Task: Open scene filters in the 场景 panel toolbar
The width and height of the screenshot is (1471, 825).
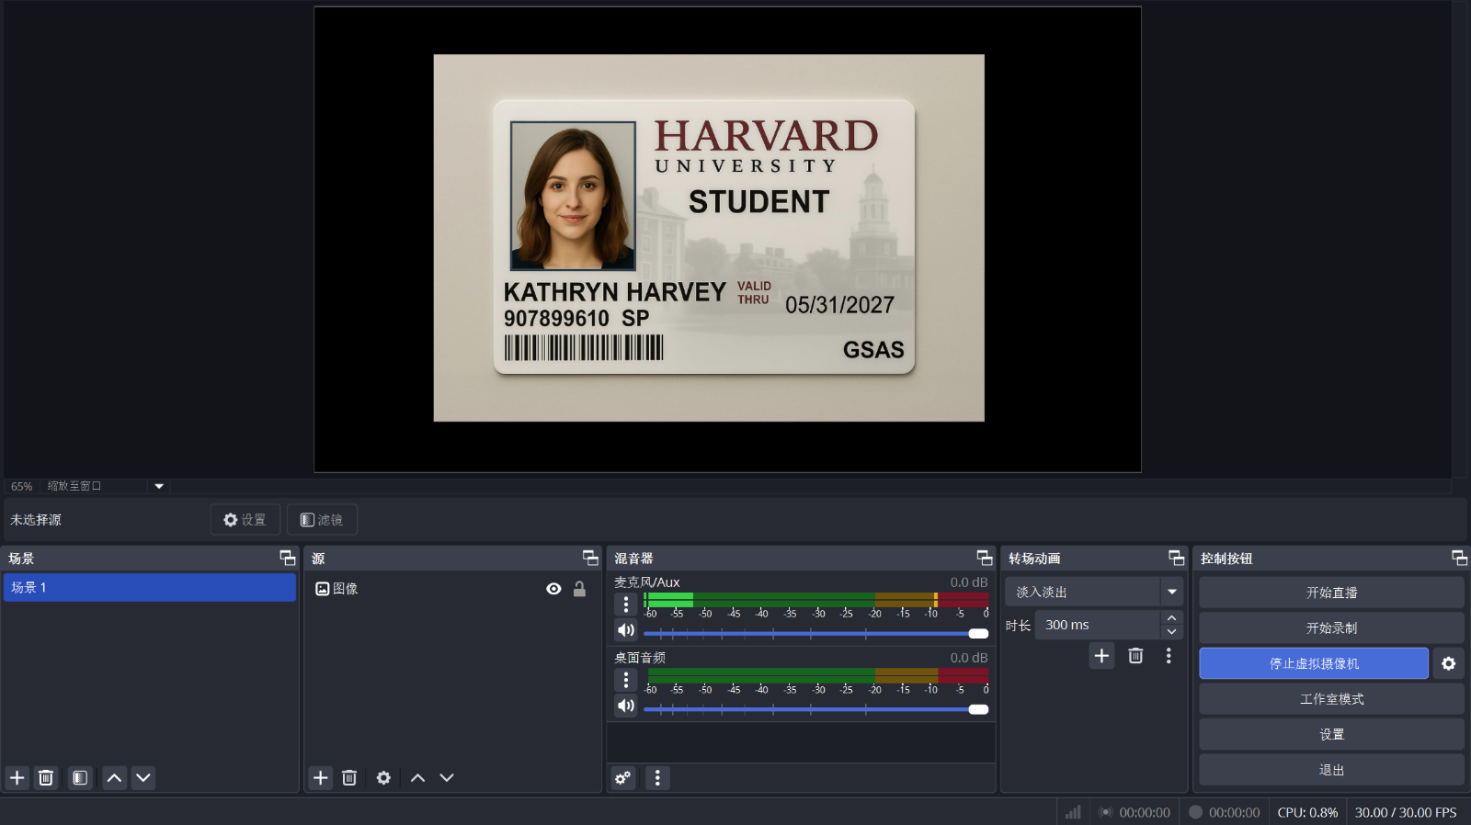Action: [x=80, y=778]
